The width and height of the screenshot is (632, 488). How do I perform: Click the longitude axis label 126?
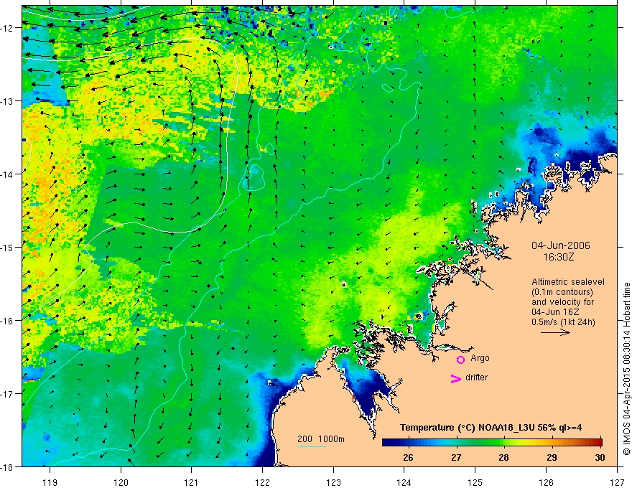point(546,482)
